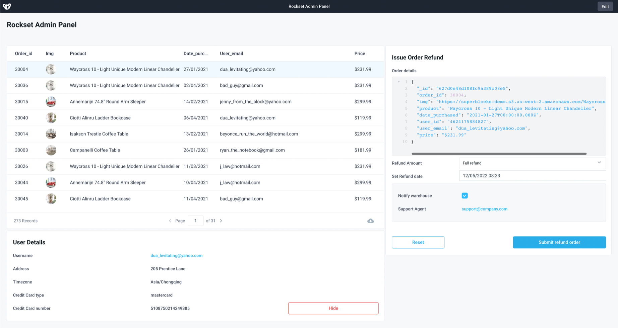Click the koala logo in the top bar
This screenshot has width=618, height=328.
click(x=7, y=6)
